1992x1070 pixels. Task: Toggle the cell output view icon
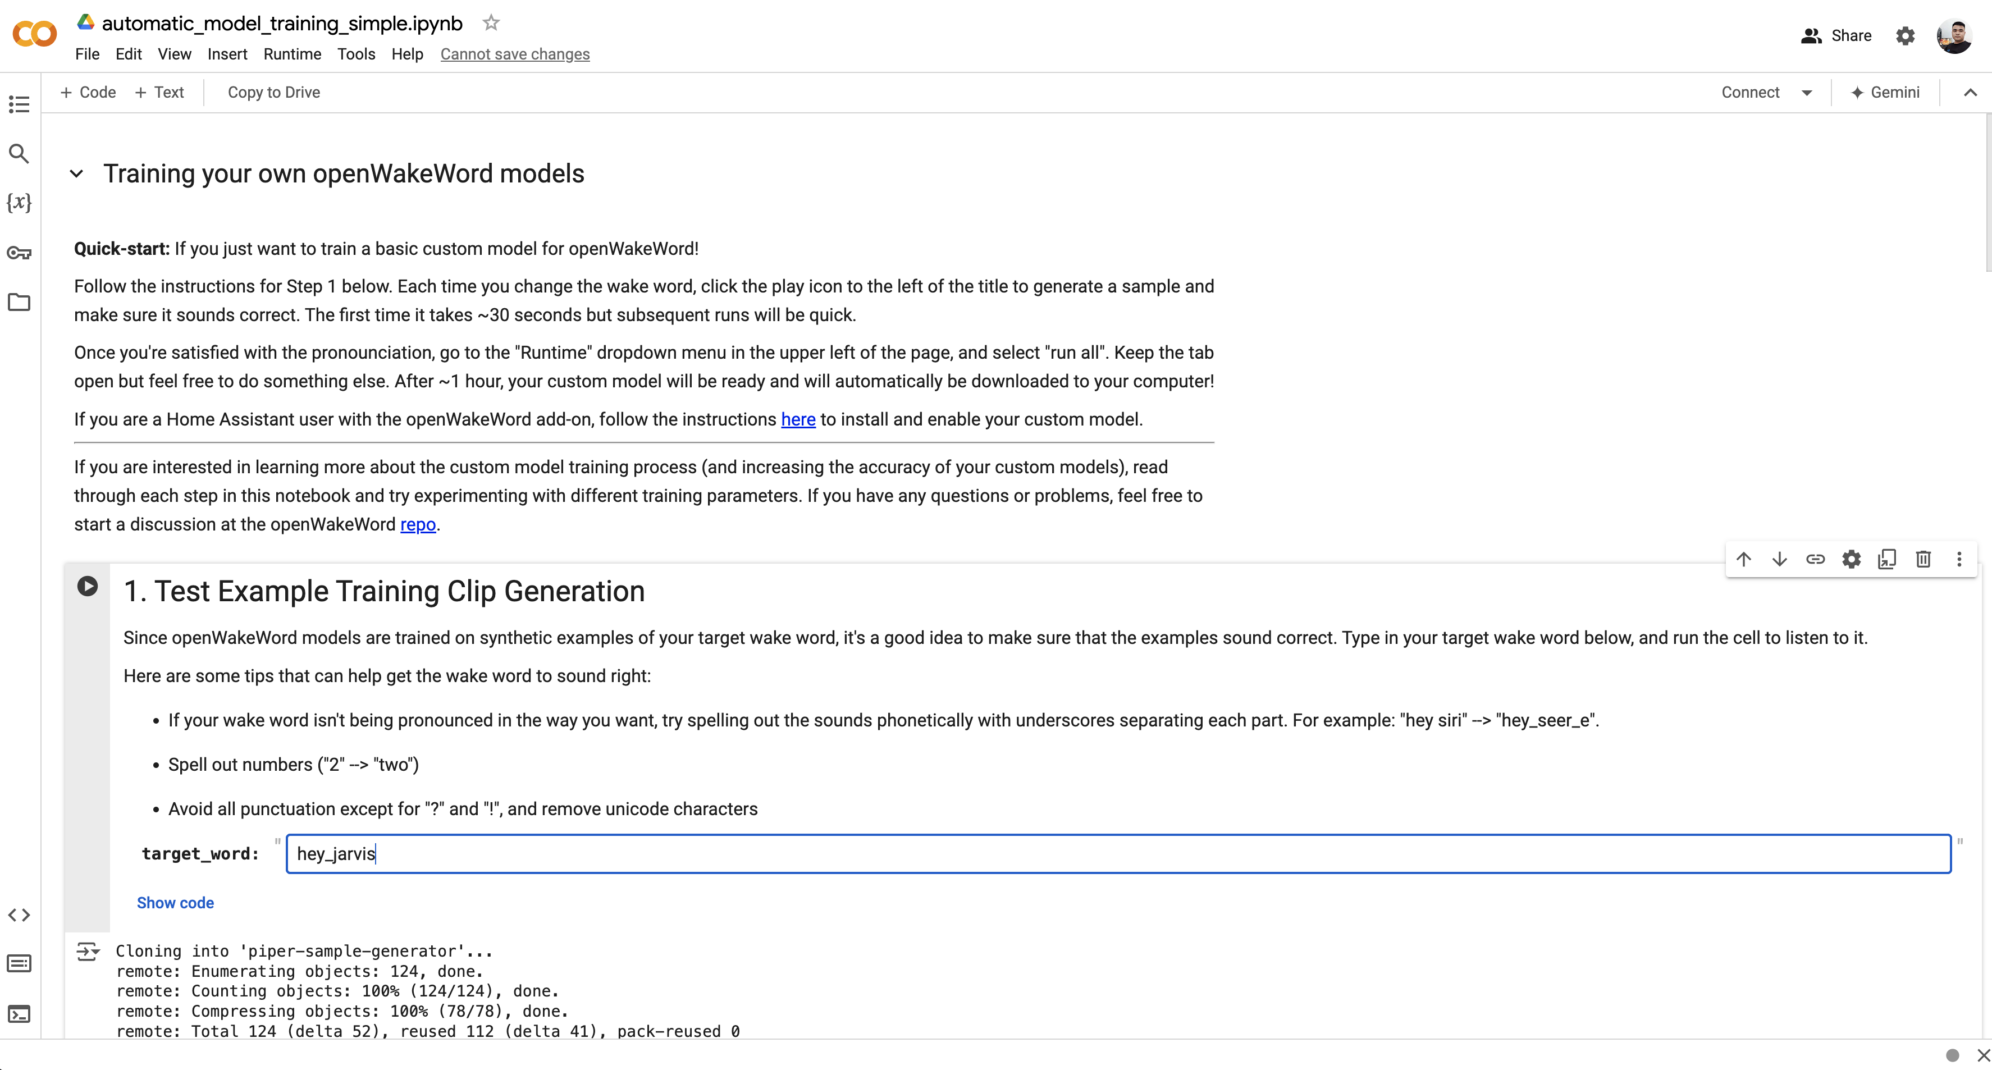click(86, 951)
